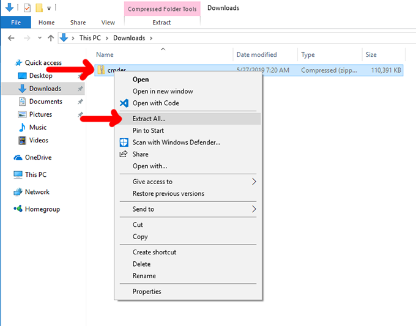Open Music in the navigation pane
Screen dimensions: 416x326
tap(38, 128)
